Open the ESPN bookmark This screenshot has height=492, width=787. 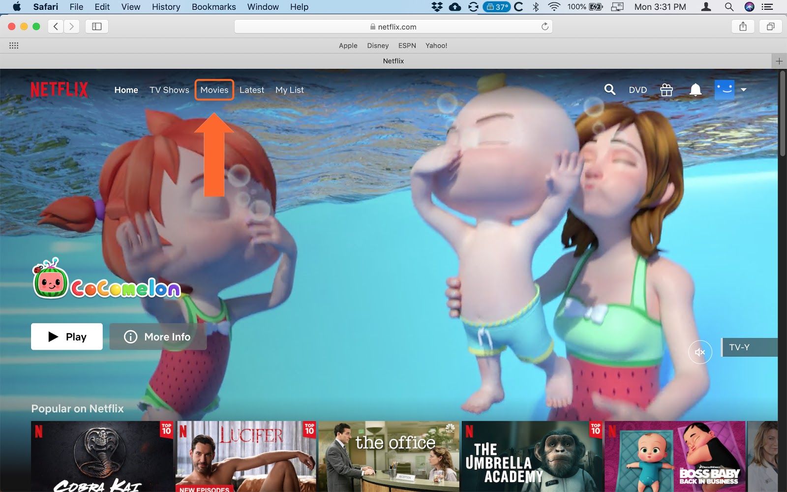coord(407,46)
